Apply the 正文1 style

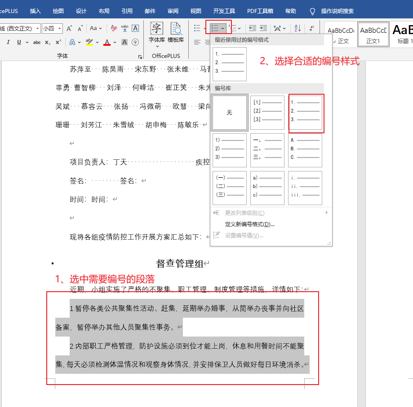(373, 35)
